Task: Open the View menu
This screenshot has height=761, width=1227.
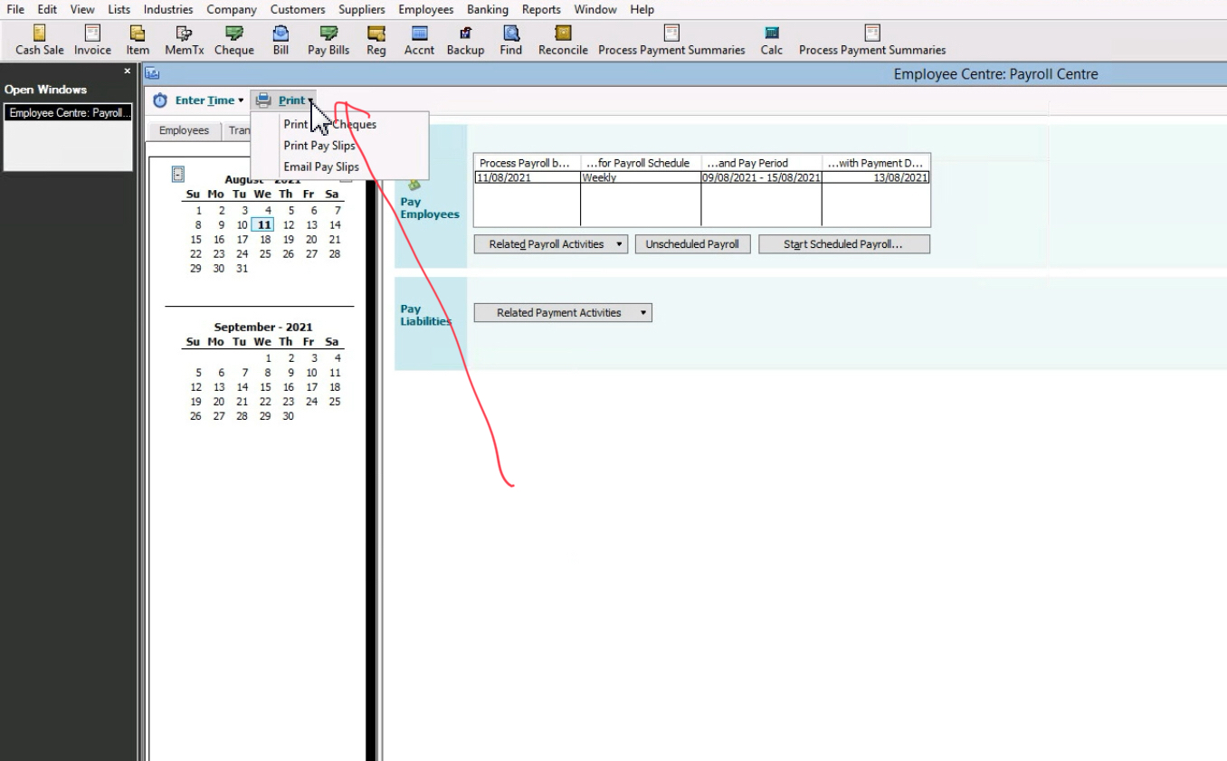Action: (x=82, y=9)
